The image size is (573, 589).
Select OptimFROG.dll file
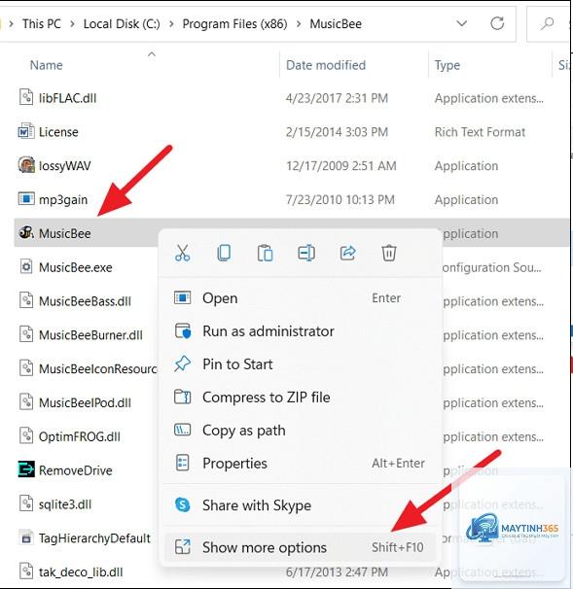(x=80, y=436)
